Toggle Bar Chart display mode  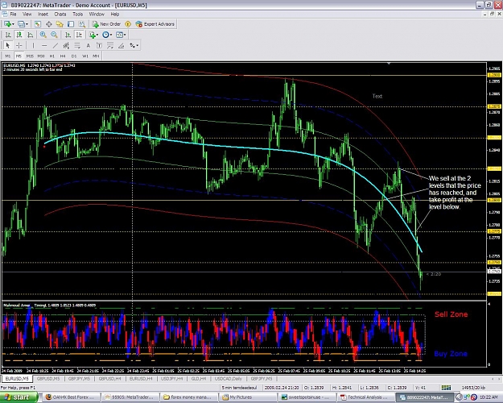click(8, 35)
